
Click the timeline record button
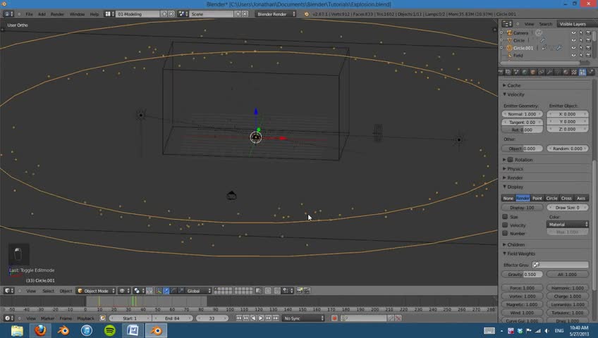pos(334,318)
